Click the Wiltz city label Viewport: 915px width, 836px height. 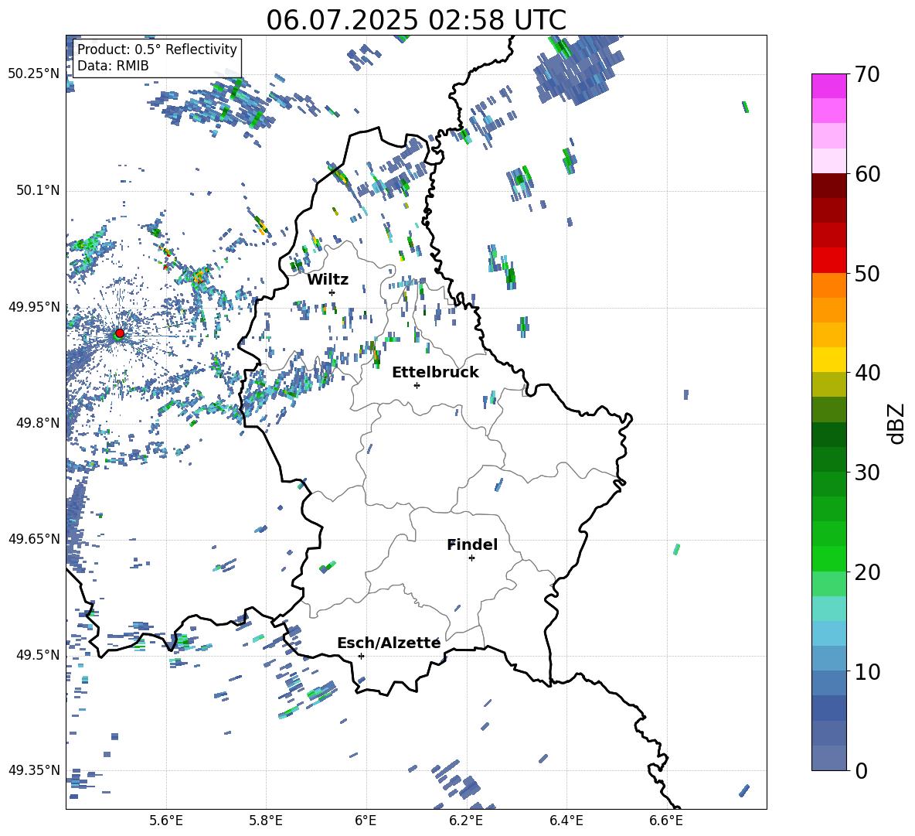(328, 280)
